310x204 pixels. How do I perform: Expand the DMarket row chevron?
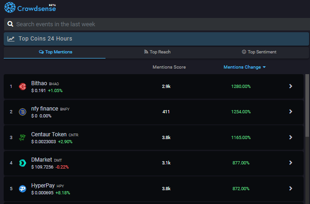coord(291,163)
